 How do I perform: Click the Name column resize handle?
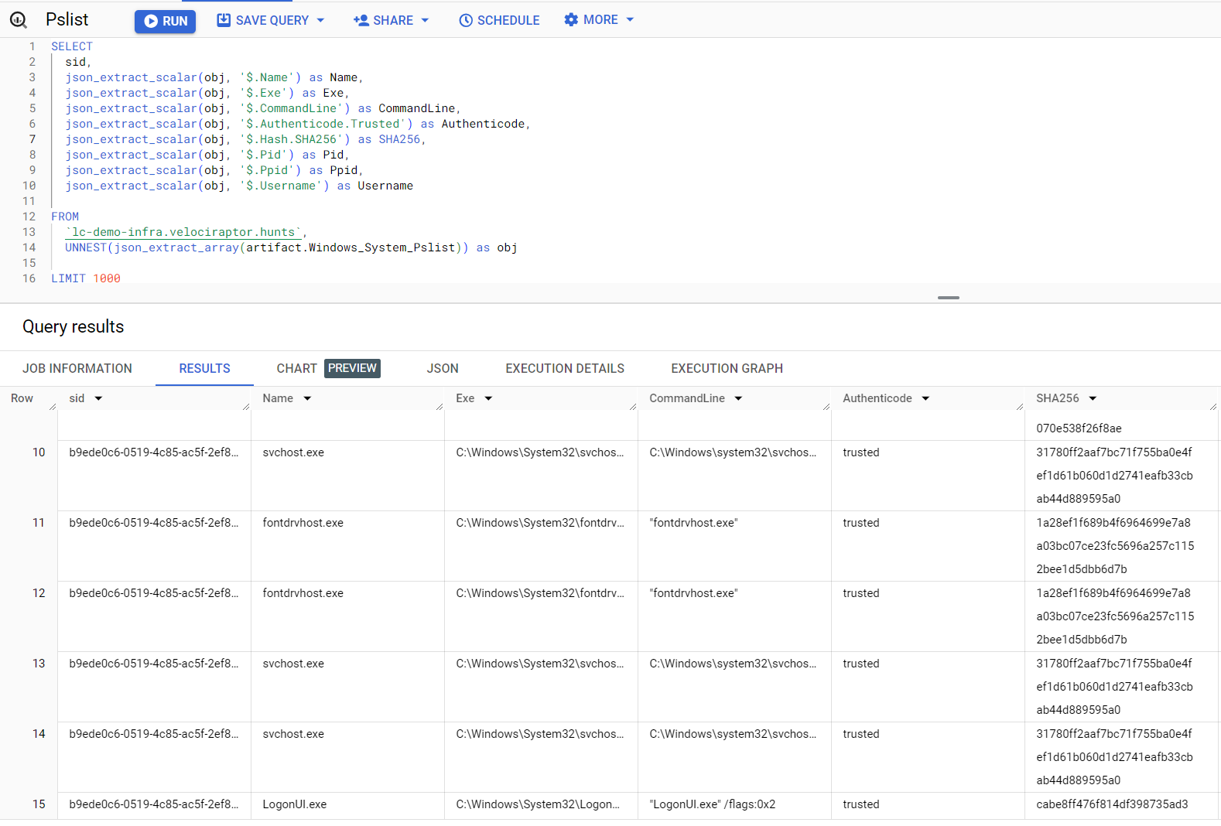[439, 407]
